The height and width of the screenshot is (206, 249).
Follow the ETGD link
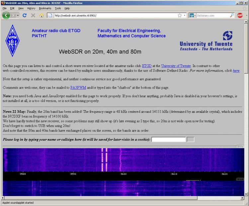pyautogui.click(x=146, y=66)
